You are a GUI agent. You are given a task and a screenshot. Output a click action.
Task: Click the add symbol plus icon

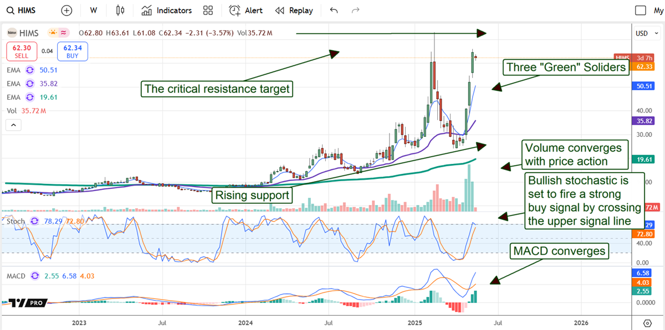66,11
